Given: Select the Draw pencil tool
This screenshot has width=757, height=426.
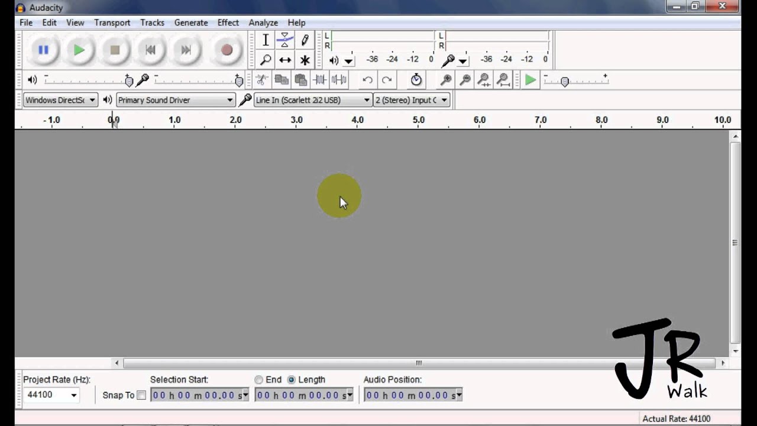Looking at the screenshot, I should (305, 40).
